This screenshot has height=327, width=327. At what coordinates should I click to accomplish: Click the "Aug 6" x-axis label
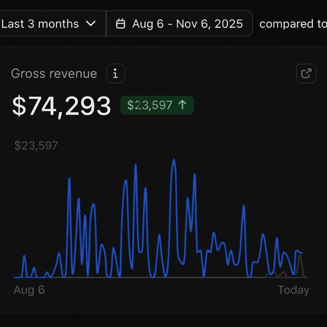29,290
